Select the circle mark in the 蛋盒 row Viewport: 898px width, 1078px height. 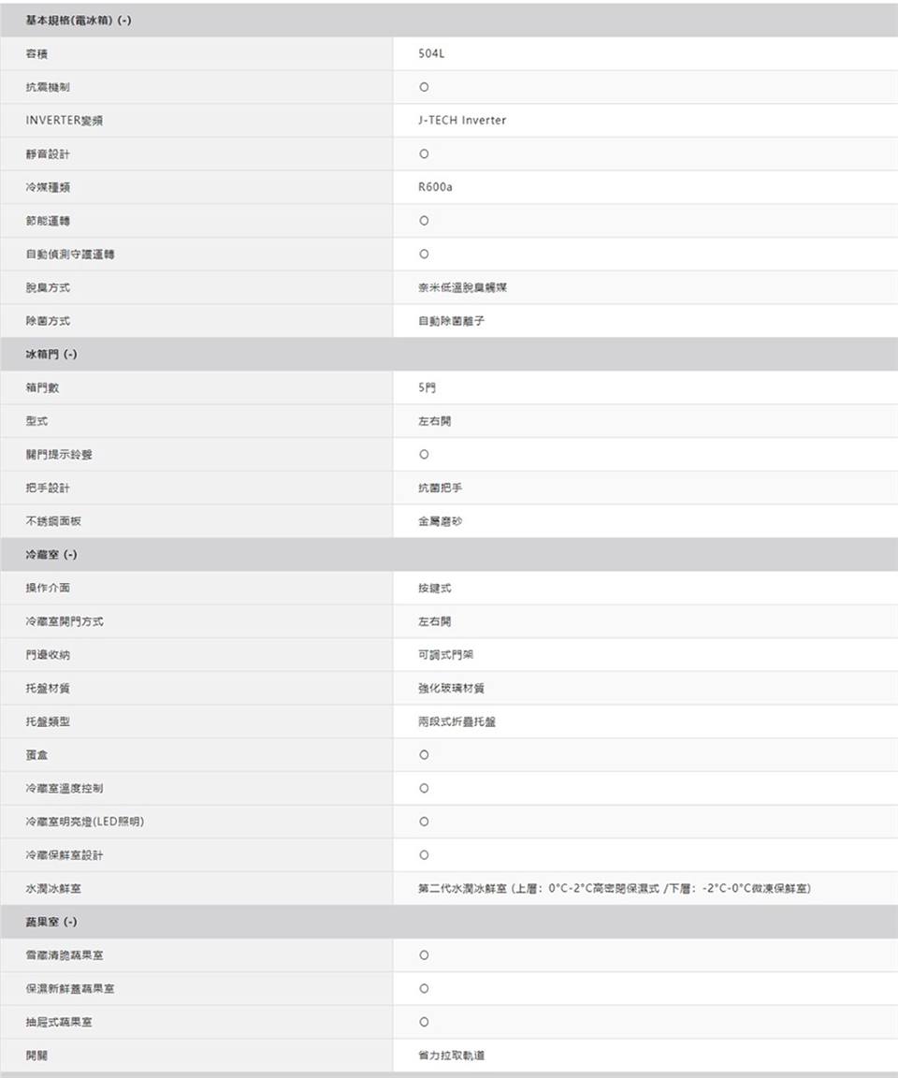[x=424, y=754]
